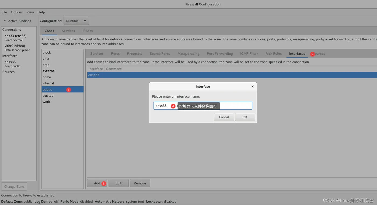Select the dmz zone

pos(62,59)
